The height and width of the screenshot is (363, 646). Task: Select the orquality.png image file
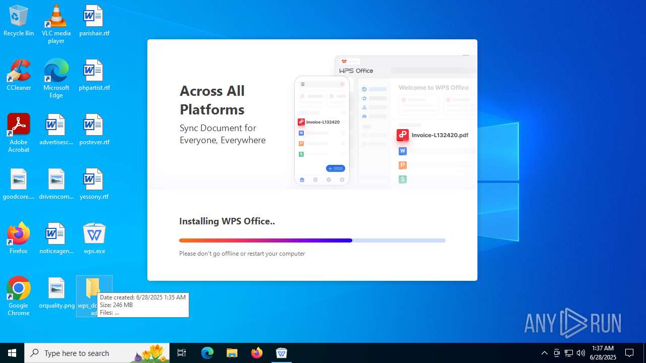click(x=56, y=293)
